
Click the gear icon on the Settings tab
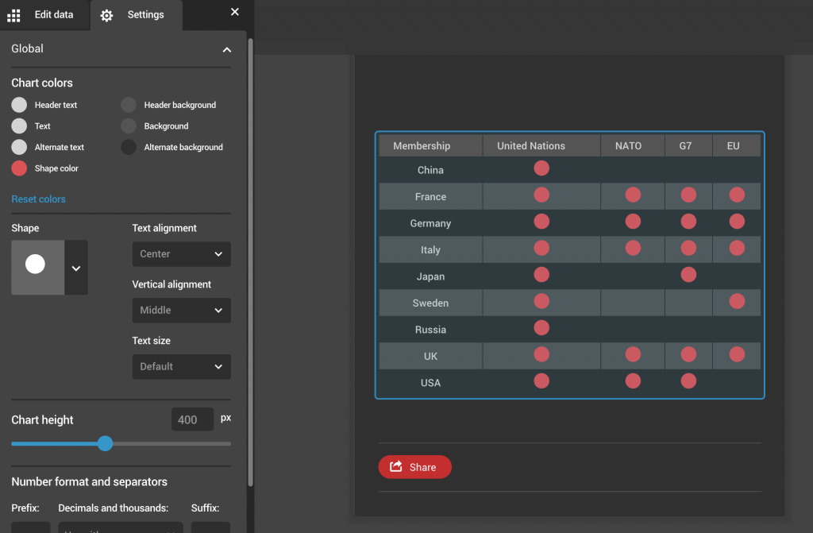tap(106, 14)
